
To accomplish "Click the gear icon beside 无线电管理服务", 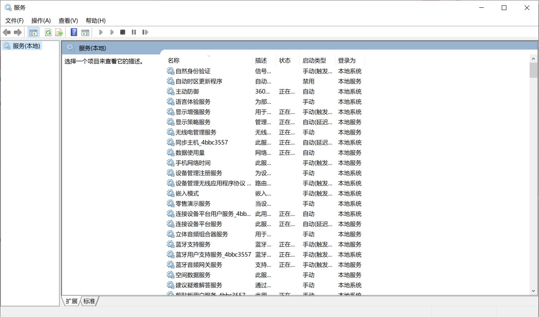I will click(x=170, y=132).
